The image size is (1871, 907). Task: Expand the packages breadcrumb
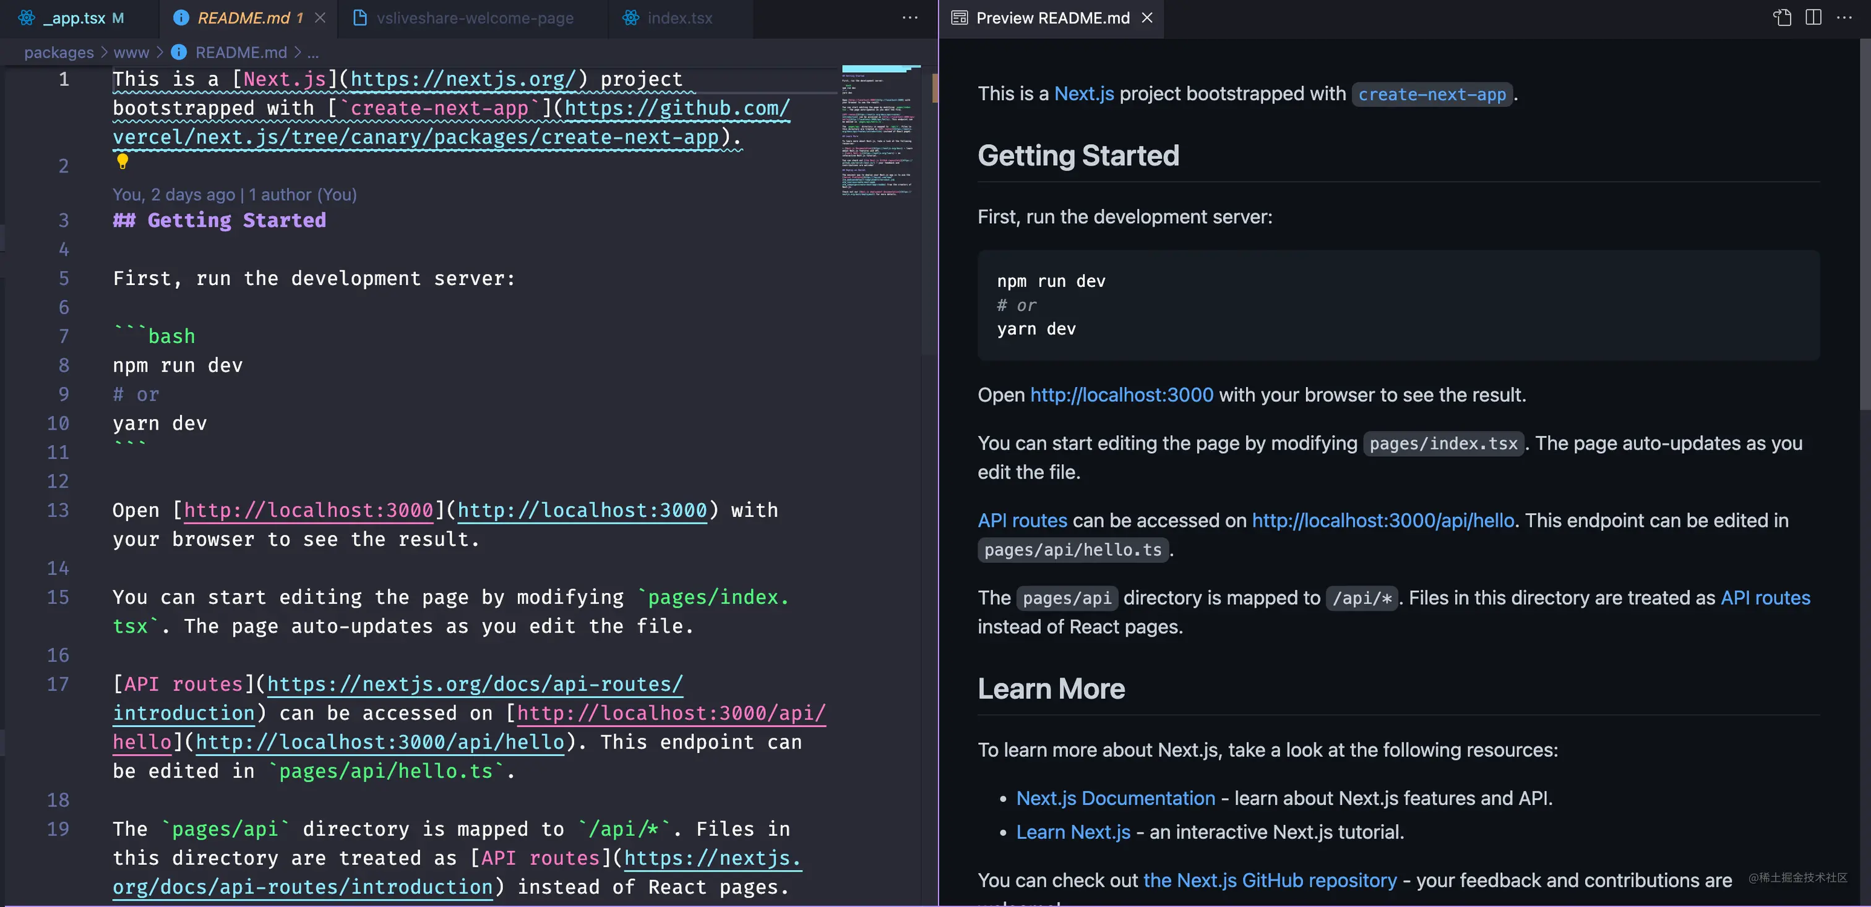(59, 52)
